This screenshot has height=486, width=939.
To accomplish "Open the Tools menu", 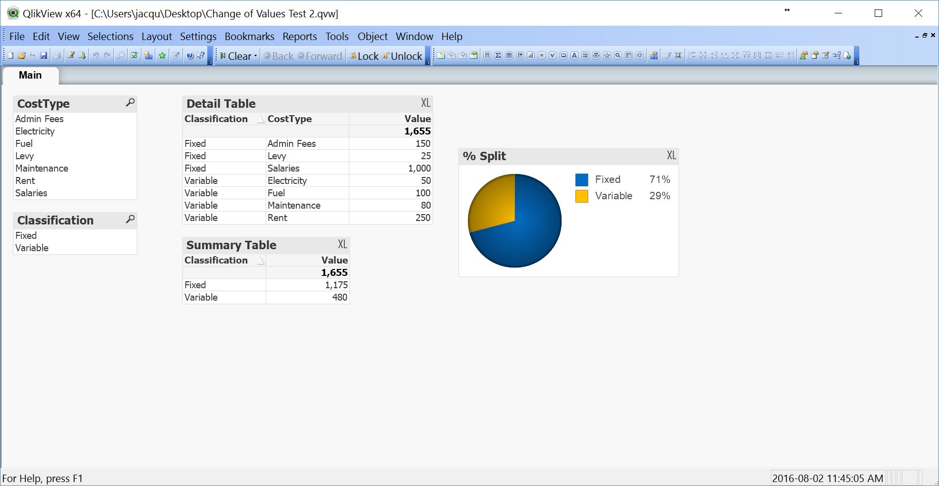I will [x=337, y=37].
